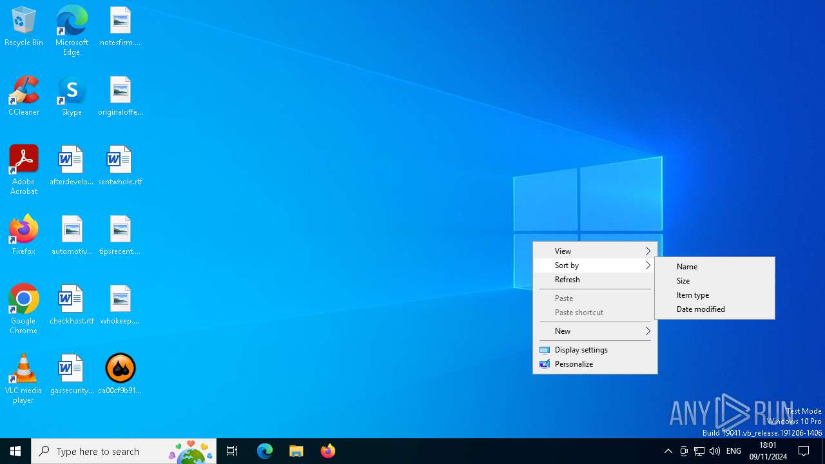The width and height of the screenshot is (825, 464).
Task: Select the Firefox desktop shortcut
Action: [24, 236]
